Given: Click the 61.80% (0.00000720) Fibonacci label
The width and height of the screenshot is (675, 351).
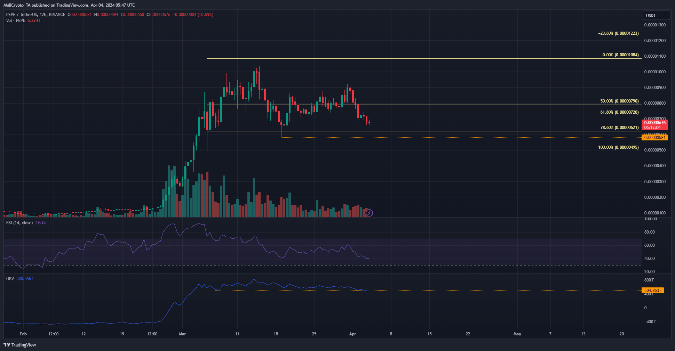Looking at the screenshot, I should (x=619, y=112).
